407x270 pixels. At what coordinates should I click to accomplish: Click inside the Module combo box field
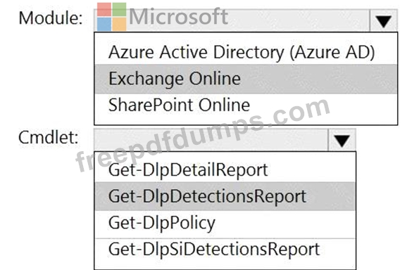(x=232, y=20)
